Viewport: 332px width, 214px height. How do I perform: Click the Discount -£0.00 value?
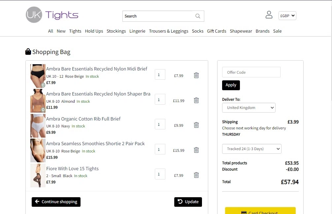[x=292, y=170]
